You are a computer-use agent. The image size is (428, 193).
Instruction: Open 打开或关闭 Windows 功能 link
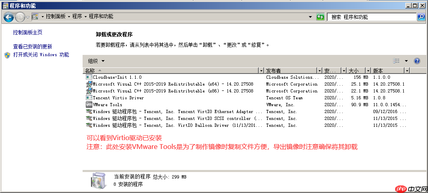tap(41, 55)
